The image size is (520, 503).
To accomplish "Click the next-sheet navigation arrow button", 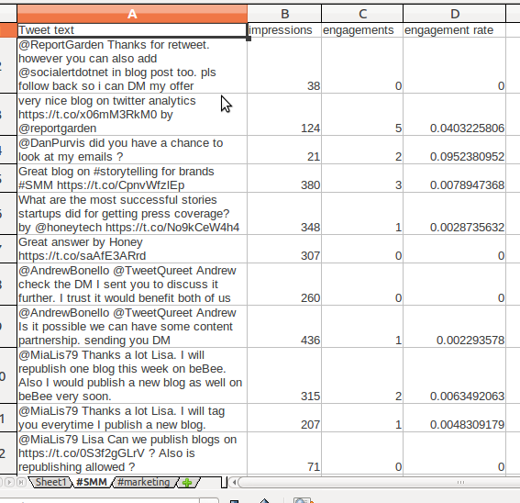I will click(9, 482).
